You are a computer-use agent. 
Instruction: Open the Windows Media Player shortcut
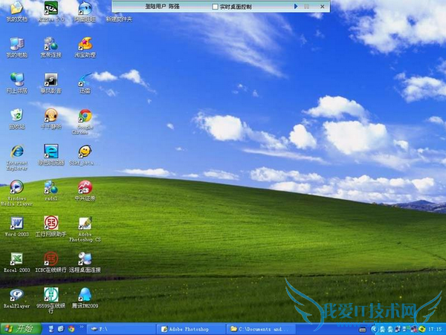tap(16, 188)
